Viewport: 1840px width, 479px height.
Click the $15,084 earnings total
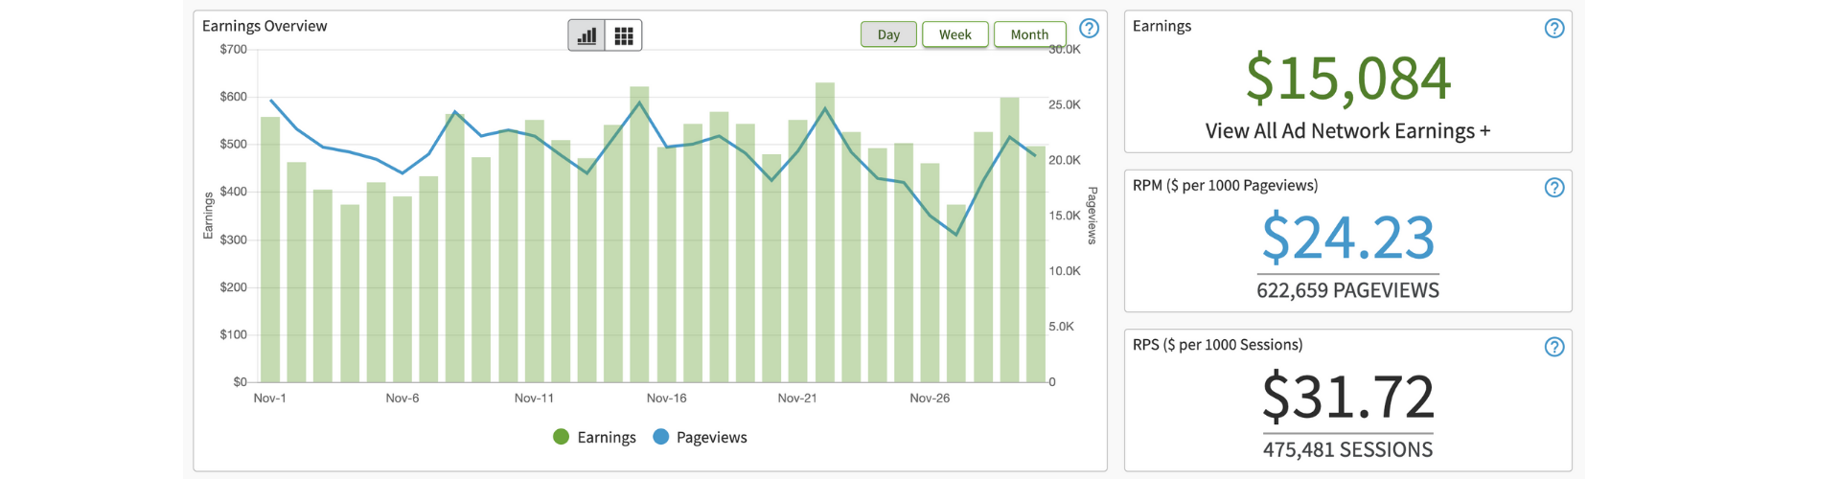(1347, 79)
